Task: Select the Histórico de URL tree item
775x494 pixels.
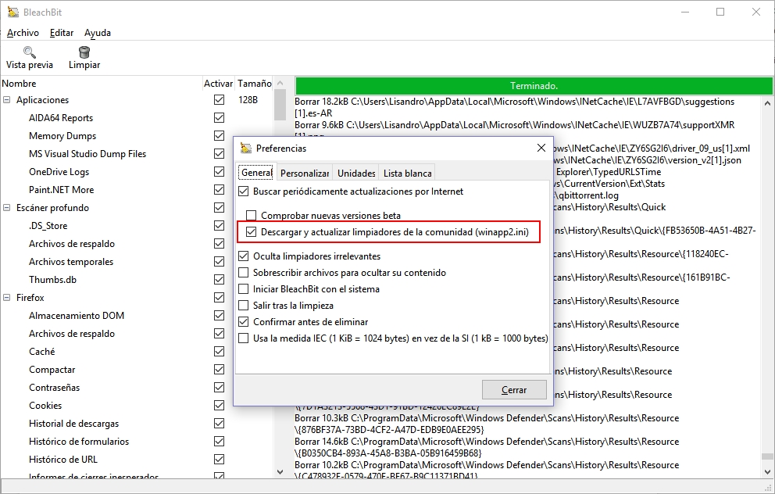Action: 63,460
